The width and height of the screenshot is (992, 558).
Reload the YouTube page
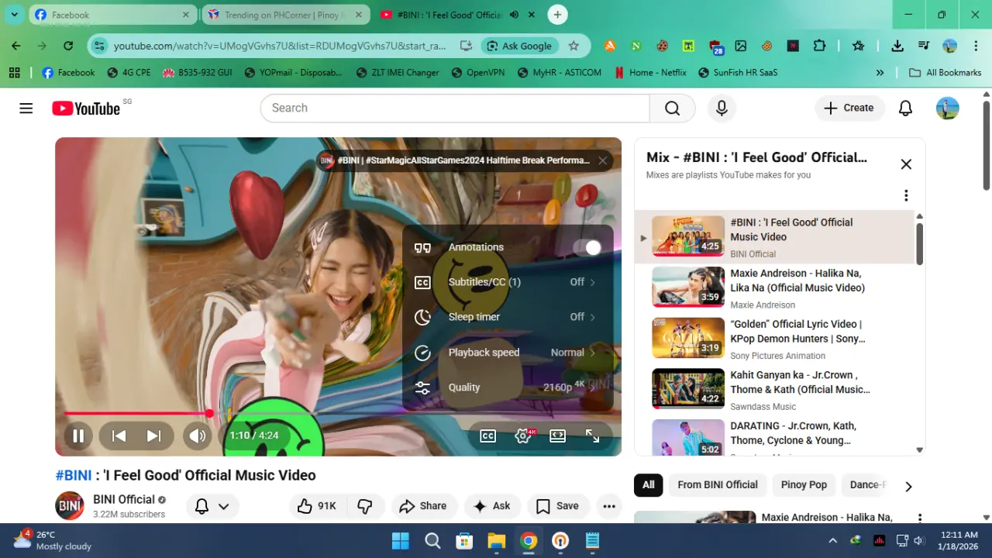point(68,46)
